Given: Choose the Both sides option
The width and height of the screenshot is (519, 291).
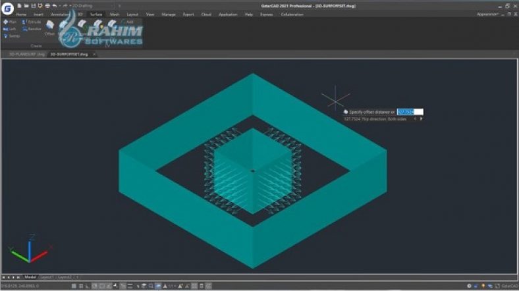Looking at the screenshot, I should coord(397,119).
